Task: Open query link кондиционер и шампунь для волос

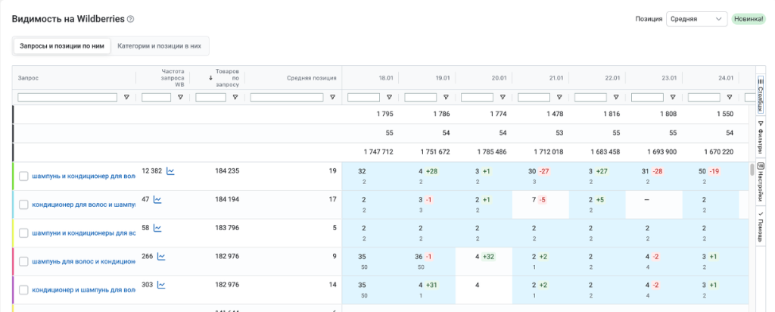Action: pyautogui.click(x=83, y=289)
